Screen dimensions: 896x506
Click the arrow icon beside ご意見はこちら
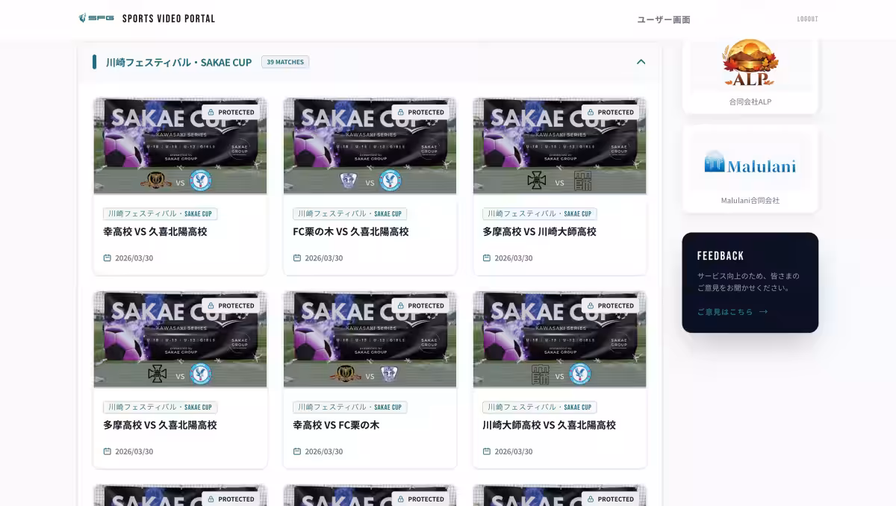coord(763,311)
